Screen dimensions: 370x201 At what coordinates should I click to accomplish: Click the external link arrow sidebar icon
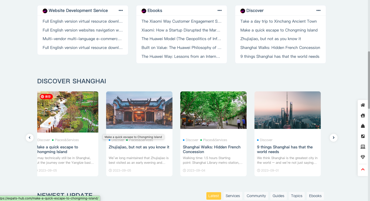pyautogui.click(x=363, y=136)
